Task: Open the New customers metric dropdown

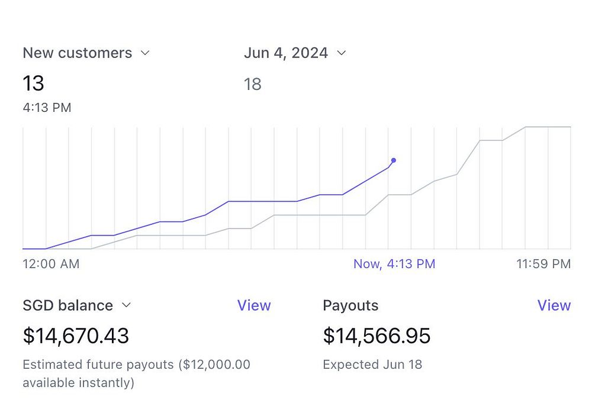Action: 86,53
